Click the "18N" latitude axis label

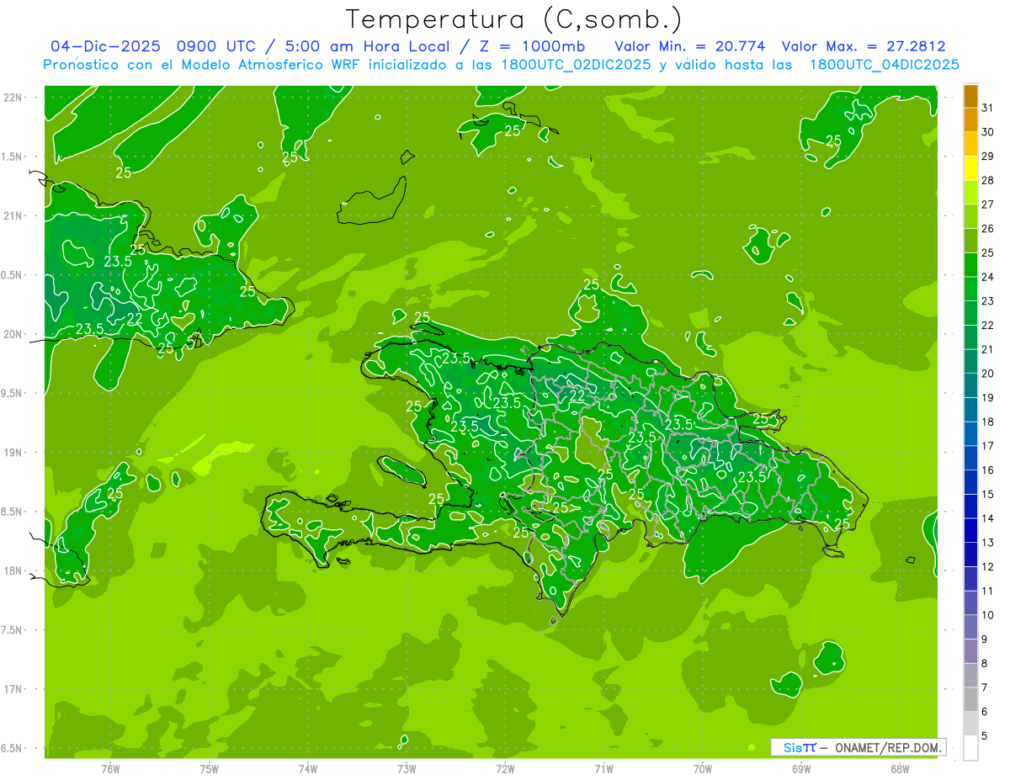point(12,570)
